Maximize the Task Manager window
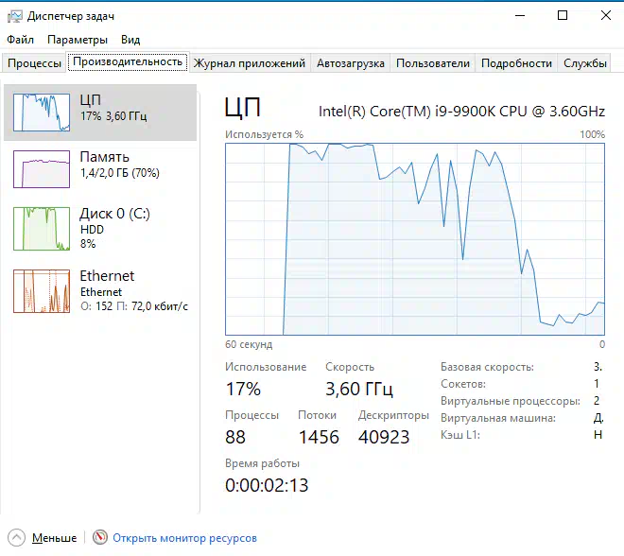 coord(563,16)
